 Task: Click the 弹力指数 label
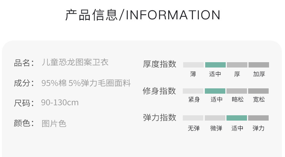(x=160, y=118)
